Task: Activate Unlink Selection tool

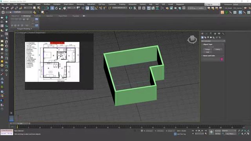Action: (x=16, y=8)
